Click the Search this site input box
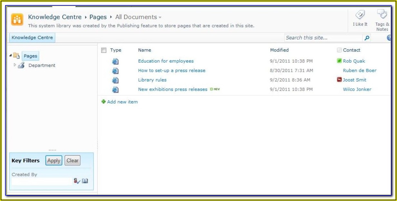Image resolution: width=397 pixels, height=201 pixels. click(323, 38)
